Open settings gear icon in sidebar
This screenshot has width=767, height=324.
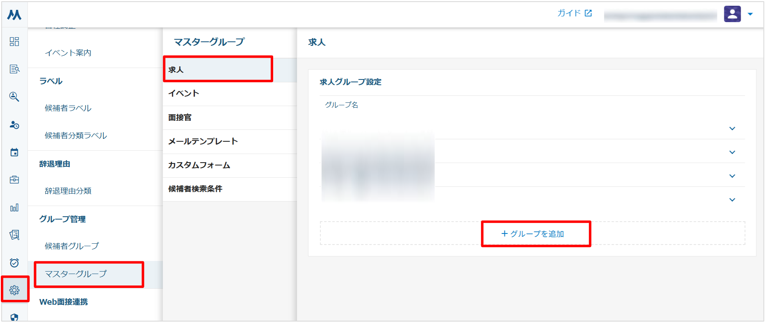point(14,290)
